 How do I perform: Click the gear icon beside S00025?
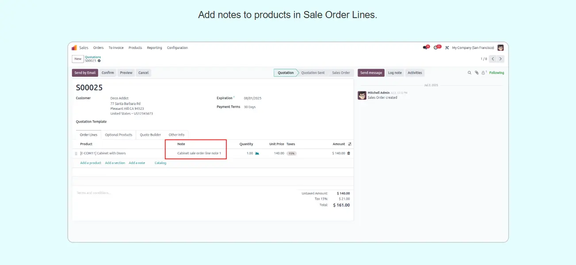point(99,61)
